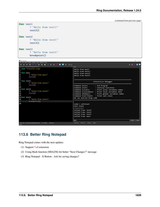Click "Called From: main" in output
The image size is (160, 207).
pos(82,116)
